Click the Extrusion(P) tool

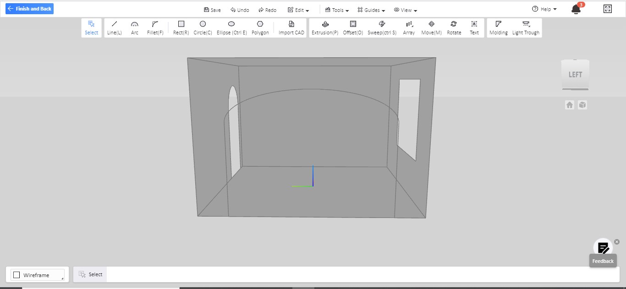pyautogui.click(x=325, y=27)
